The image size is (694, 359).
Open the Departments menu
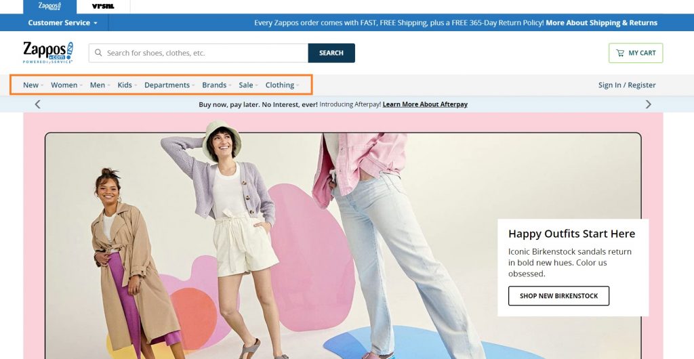click(169, 85)
